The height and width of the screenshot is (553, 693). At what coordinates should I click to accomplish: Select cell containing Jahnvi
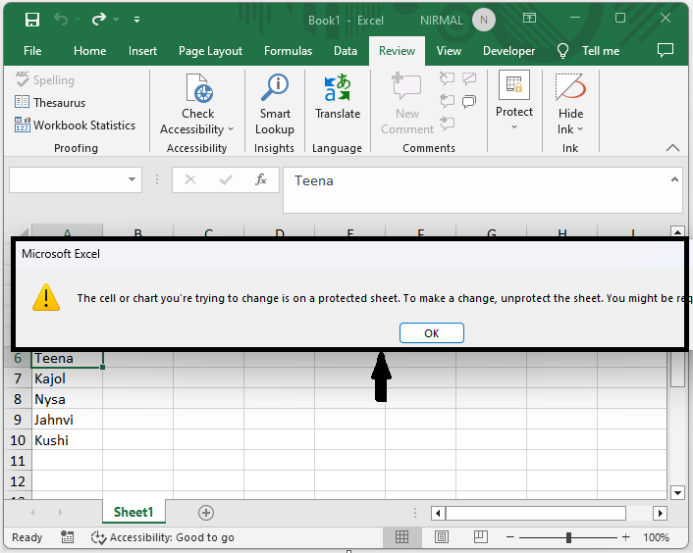[67, 420]
